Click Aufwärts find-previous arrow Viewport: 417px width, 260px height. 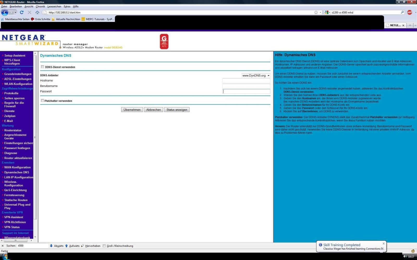(x=72, y=246)
